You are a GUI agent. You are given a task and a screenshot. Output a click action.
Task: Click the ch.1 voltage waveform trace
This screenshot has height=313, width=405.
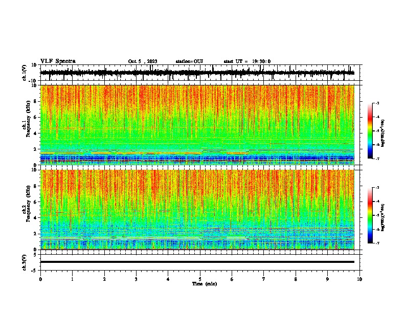pos(197,73)
